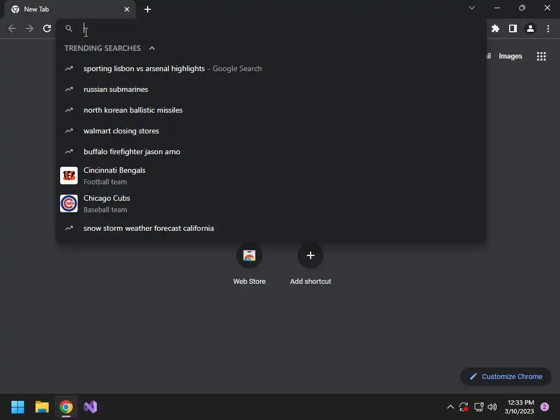
Task: Select Chicago Cubs baseball team suggestion
Action: (x=271, y=203)
